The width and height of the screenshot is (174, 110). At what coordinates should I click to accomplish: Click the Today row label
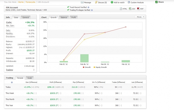pos(8,87)
